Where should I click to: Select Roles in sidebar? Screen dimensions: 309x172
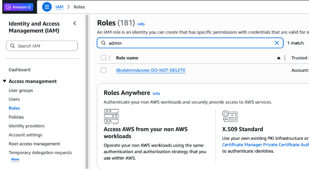[14, 108]
